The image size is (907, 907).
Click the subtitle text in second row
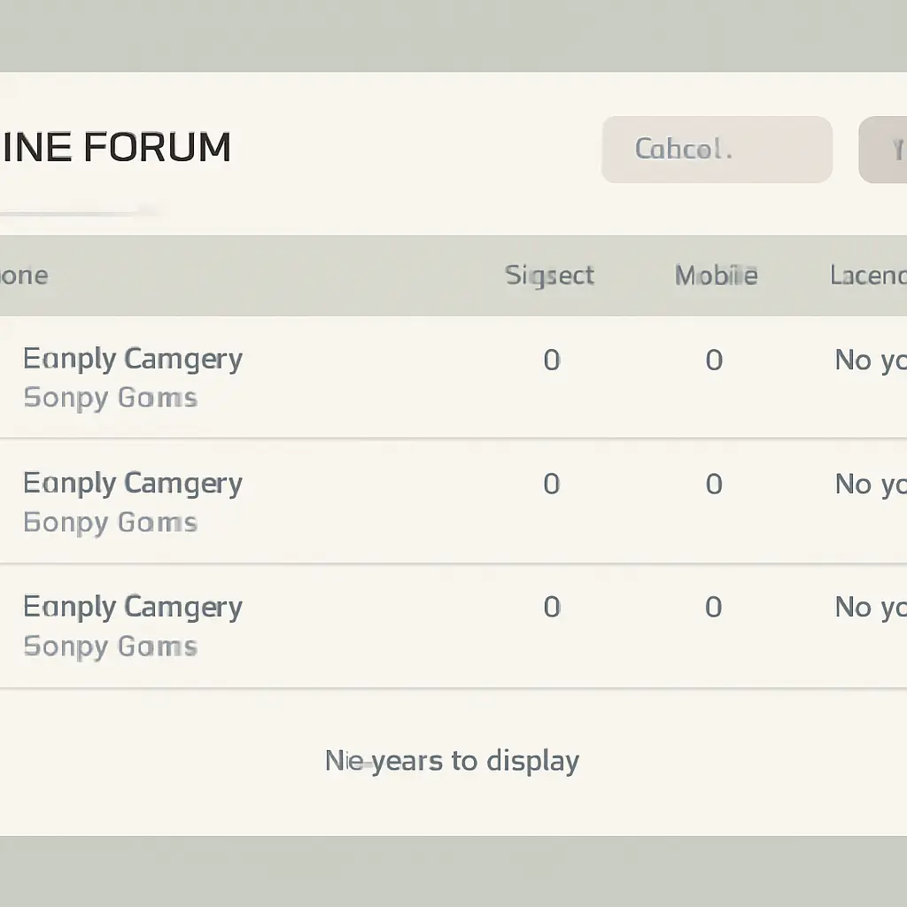pos(110,523)
